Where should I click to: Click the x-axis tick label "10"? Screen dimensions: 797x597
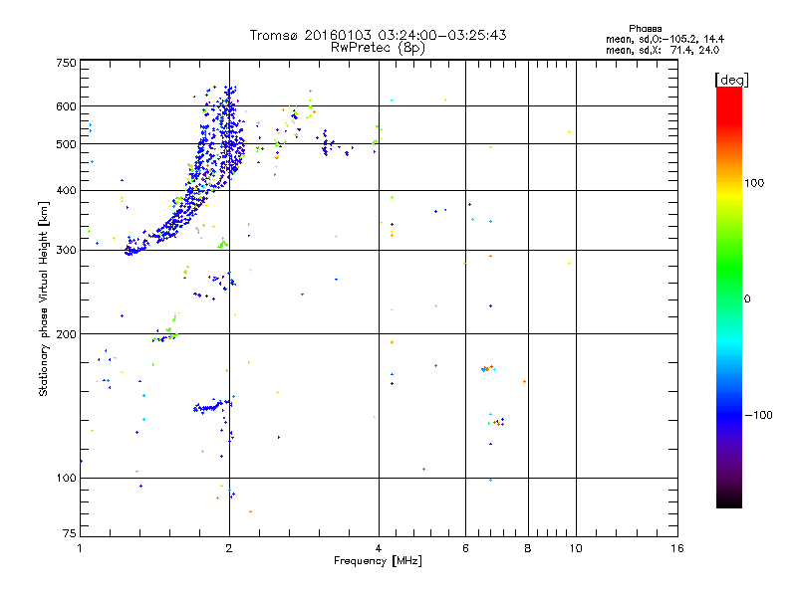tap(576, 548)
